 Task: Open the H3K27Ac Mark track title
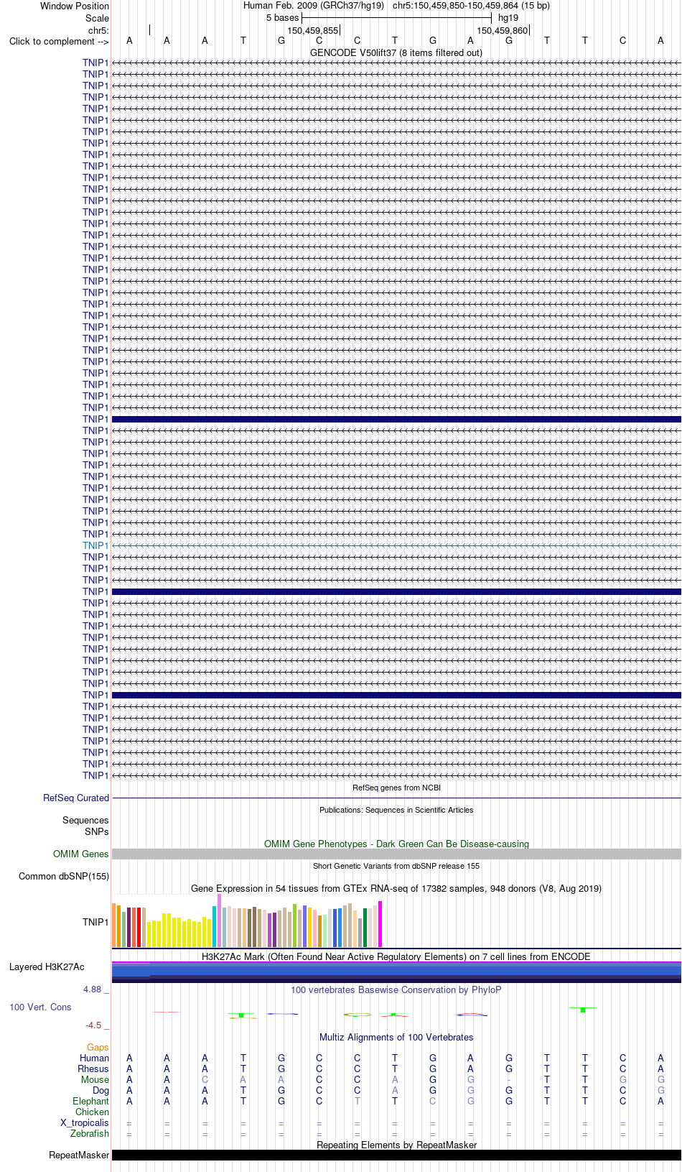coord(396,956)
